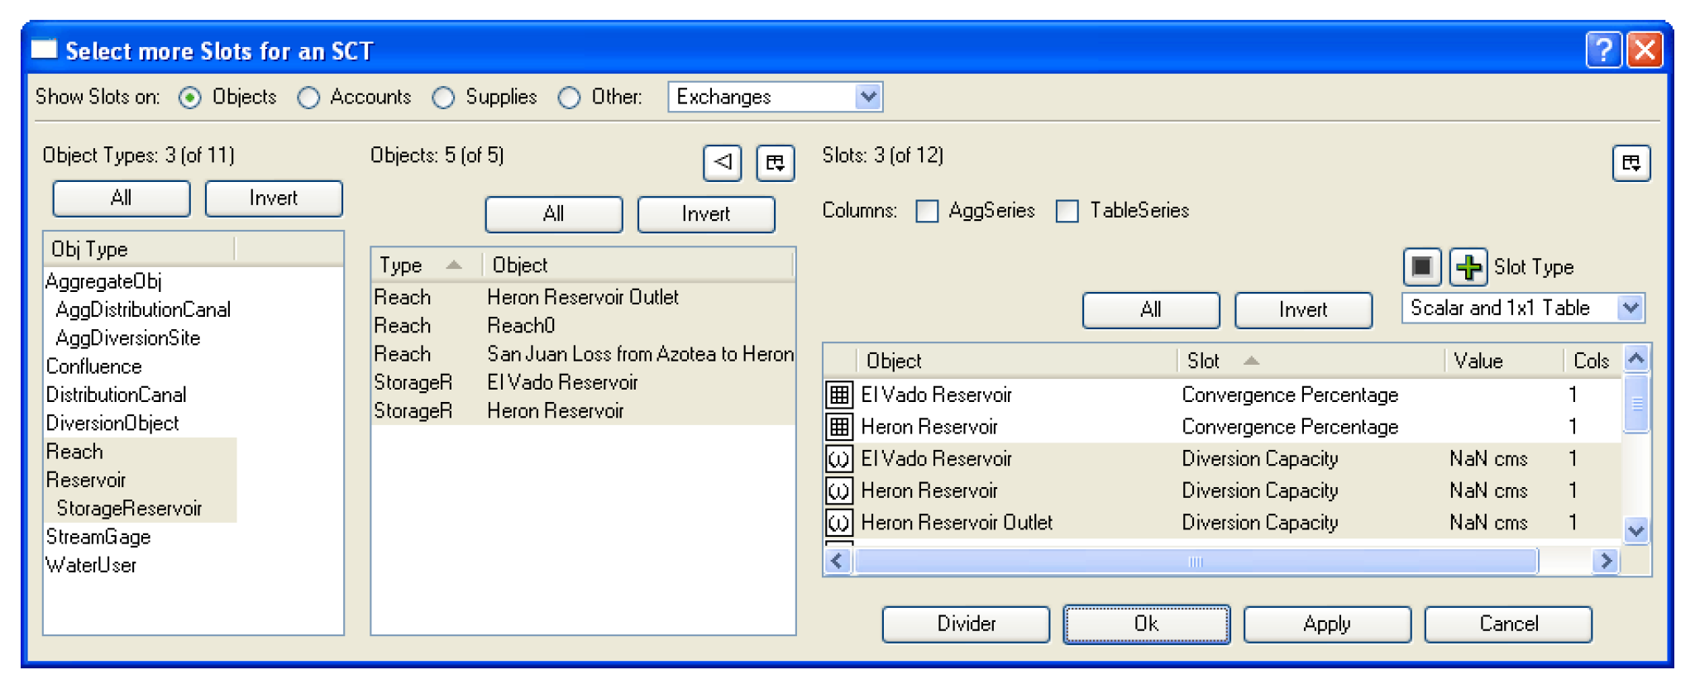Screen dimensions: 1695x689
Task: Click the black square icon beside Slot Type
Action: pos(1422,266)
